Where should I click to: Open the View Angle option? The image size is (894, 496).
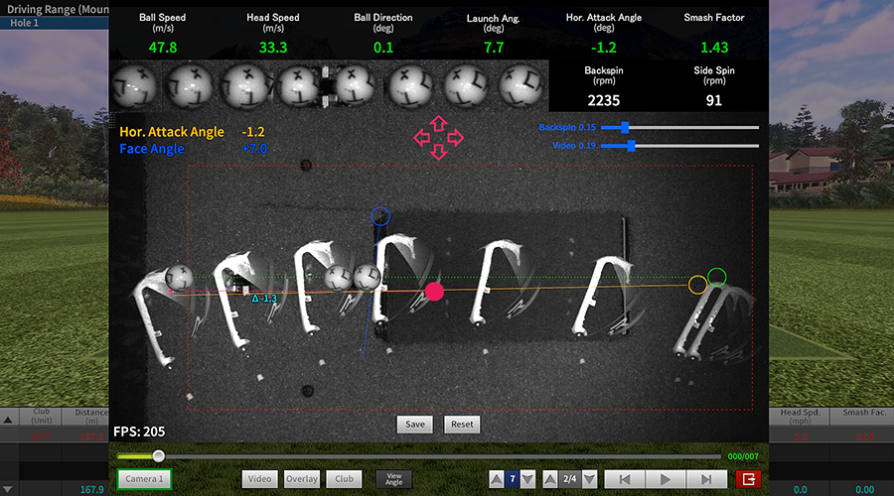pos(393,479)
